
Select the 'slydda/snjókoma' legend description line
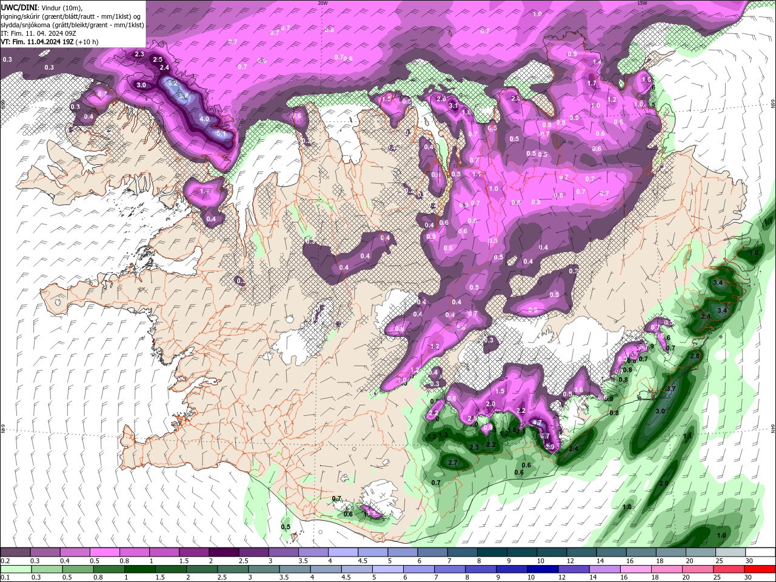[x=73, y=25]
